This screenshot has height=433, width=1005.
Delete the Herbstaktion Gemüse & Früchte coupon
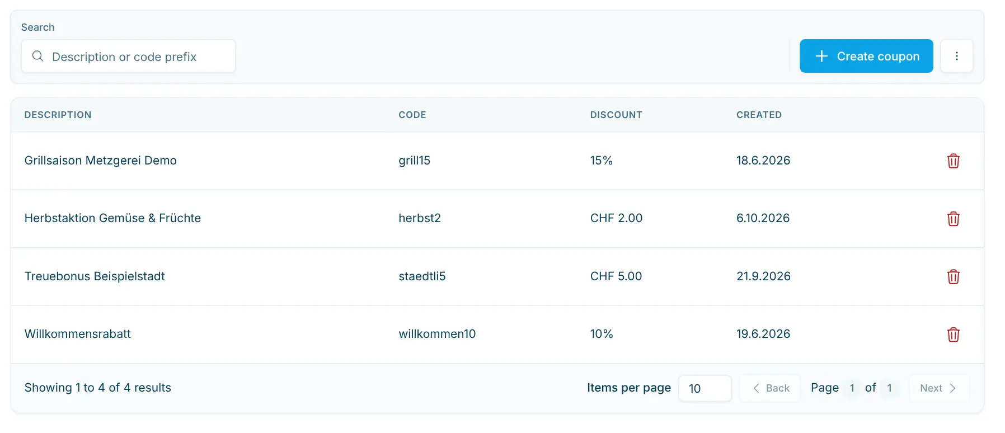point(953,219)
